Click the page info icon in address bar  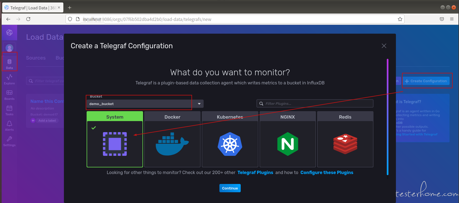coord(78,19)
